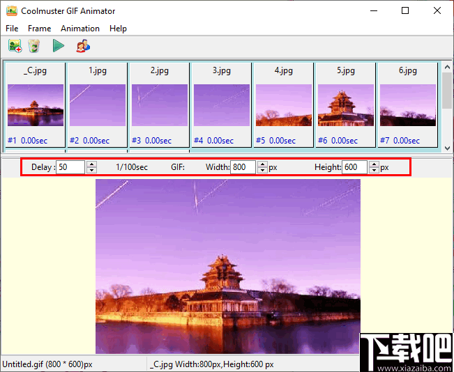Decrease the Delay value with down arrow
This screenshot has height=372, width=454.
click(92, 170)
